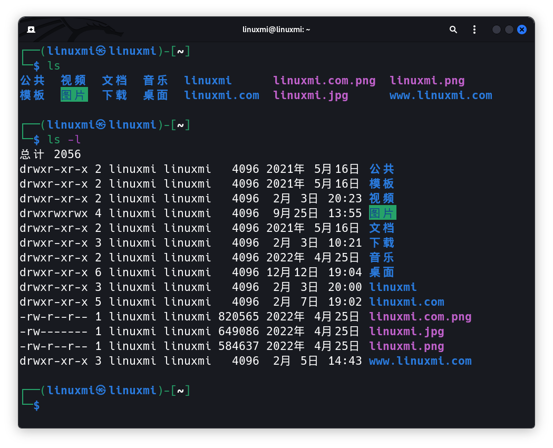The image size is (553, 448).
Task: Click 下载 in the plain ls output
Action: tap(114, 95)
